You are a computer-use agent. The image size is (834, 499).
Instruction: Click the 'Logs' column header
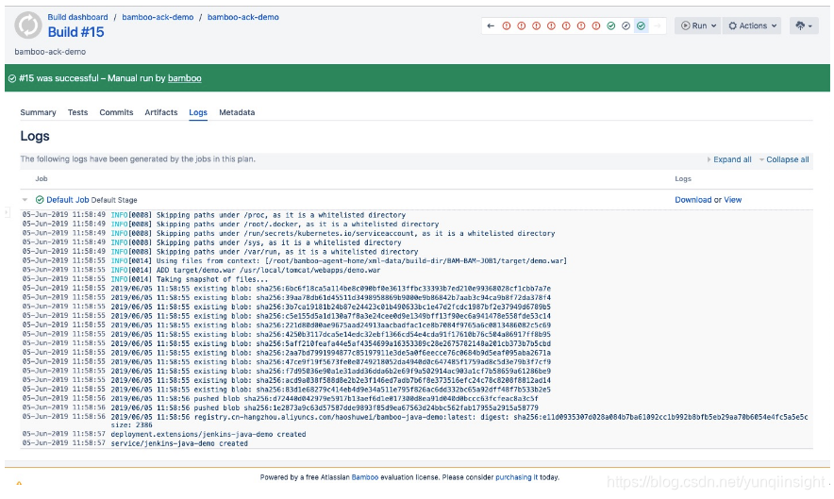(x=683, y=178)
